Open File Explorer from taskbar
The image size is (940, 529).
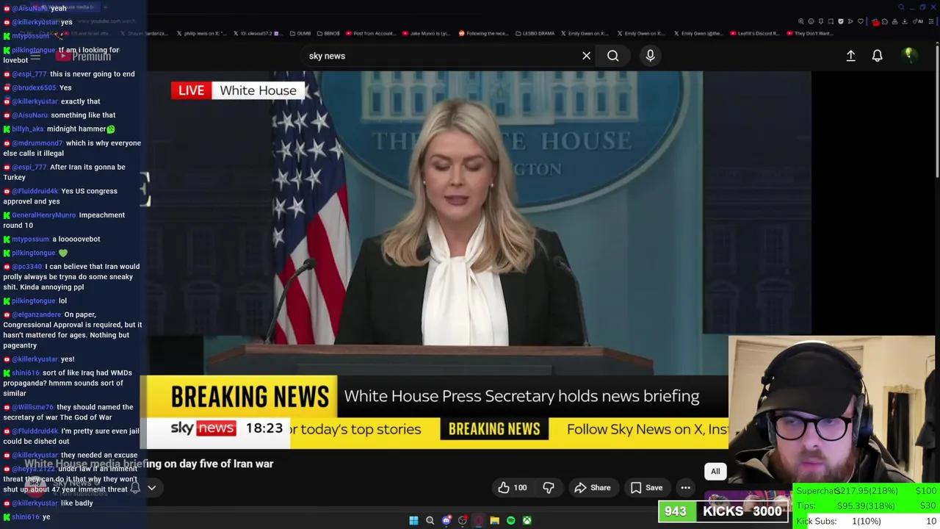494,520
